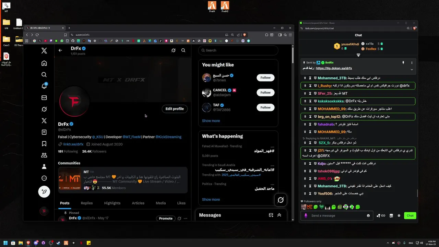Viewport: 439px width, 247px height.
Task: Click Grok icon in profile header
Action: (x=174, y=50)
